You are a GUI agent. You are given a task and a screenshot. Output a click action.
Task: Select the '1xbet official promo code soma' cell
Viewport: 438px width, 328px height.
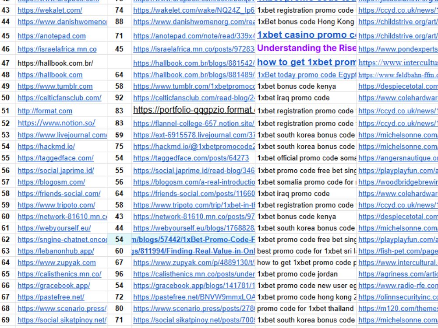coord(307,158)
